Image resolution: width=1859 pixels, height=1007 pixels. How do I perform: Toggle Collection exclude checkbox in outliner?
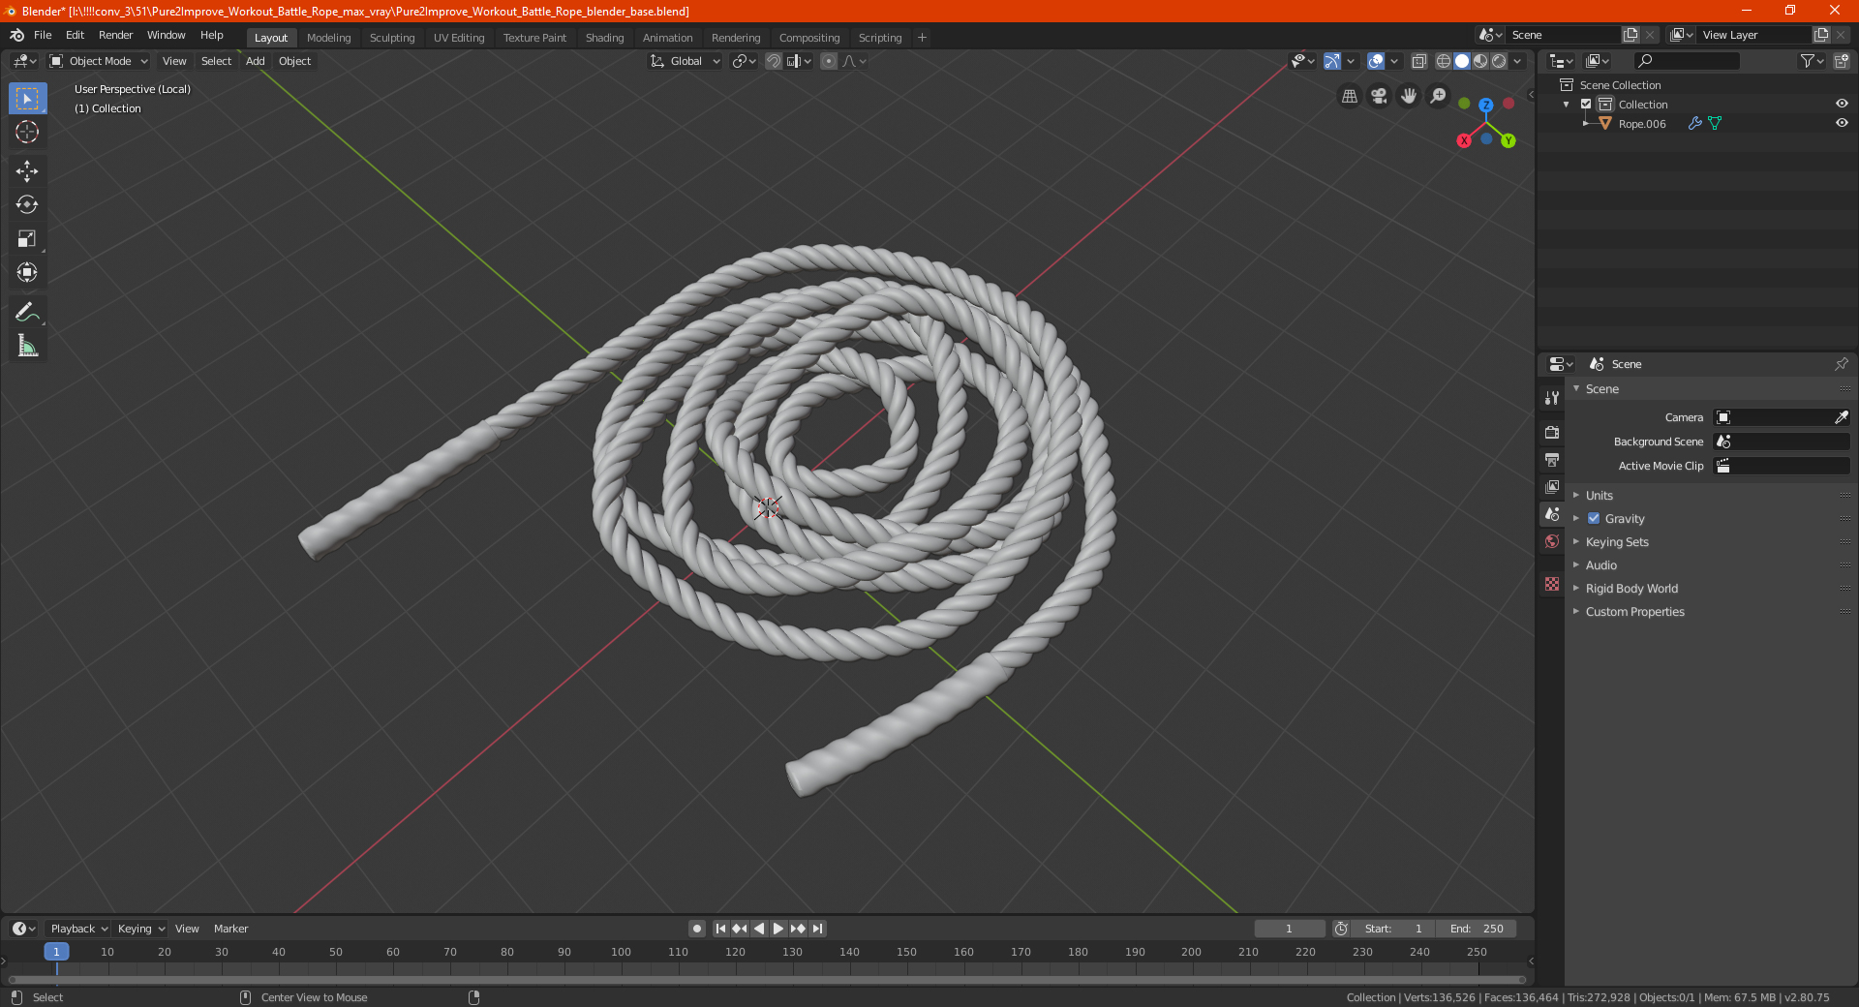(1586, 104)
